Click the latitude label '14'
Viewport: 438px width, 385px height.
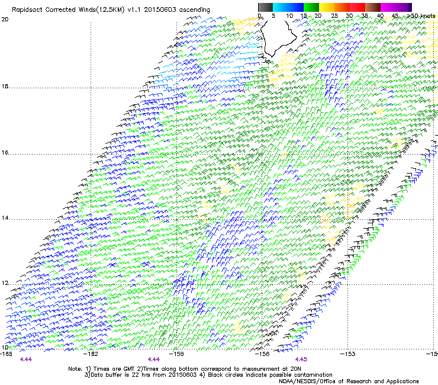click(x=5, y=218)
